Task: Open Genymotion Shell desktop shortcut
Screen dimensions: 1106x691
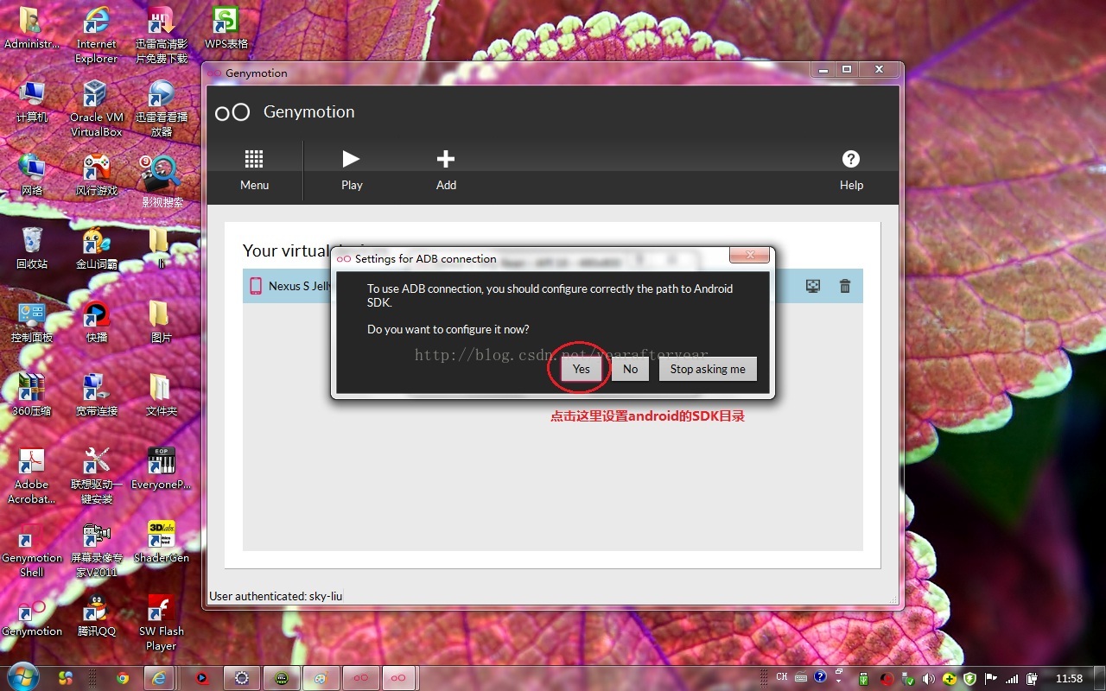Action: pyautogui.click(x=32, y=549)
